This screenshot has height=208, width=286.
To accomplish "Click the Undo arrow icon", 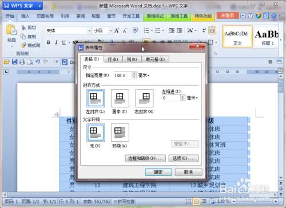I will coord(38,62).
